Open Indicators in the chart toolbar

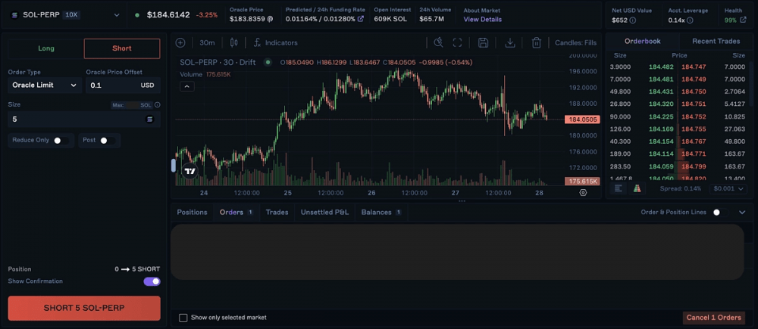(x=276, y=42)
